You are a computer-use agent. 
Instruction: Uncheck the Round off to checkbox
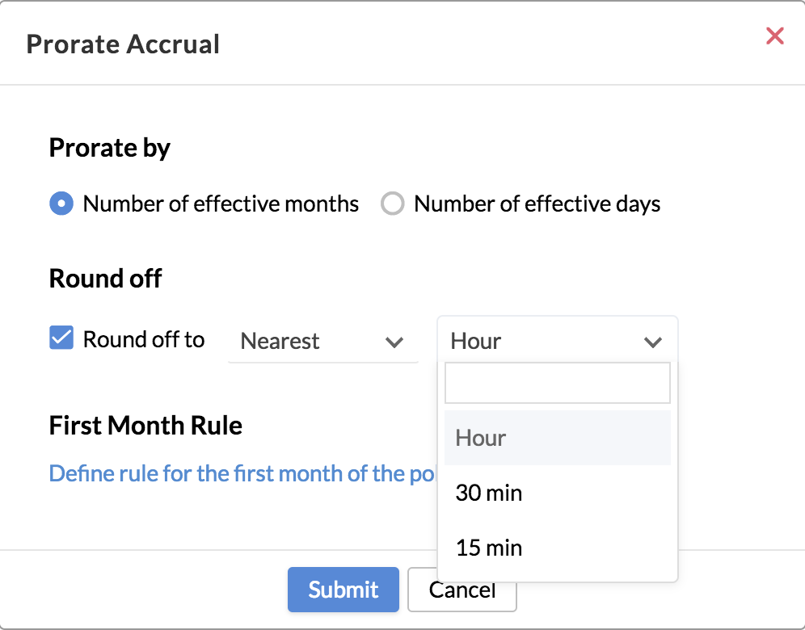[61, 338]
